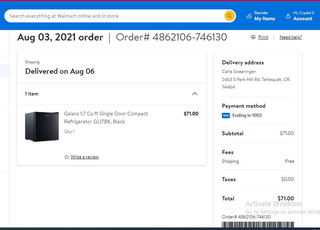Click the Delivered on Aug 06 heading

tap(60, 71)
